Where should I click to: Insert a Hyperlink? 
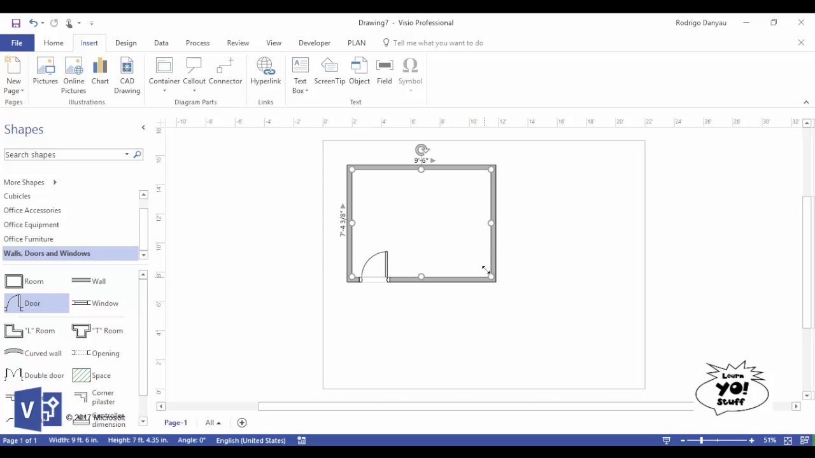[x=266, y=71]
